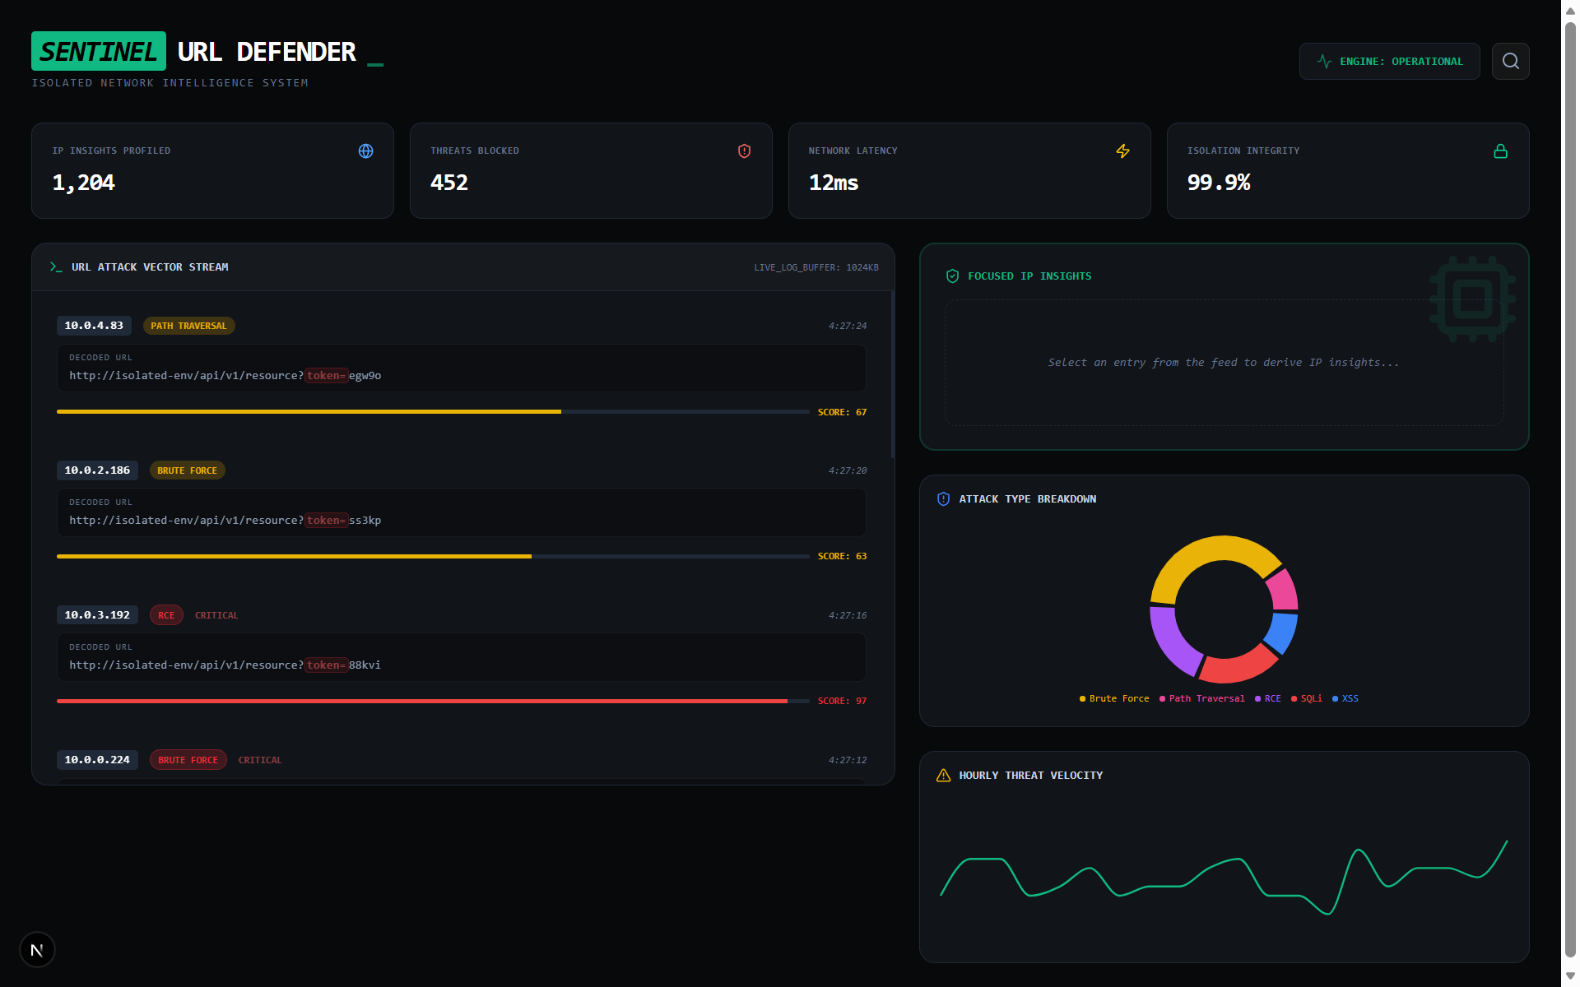Click the Engine: Operational status badge
The width and height of the screenshot is (1580, 987).
point(1389,61)
